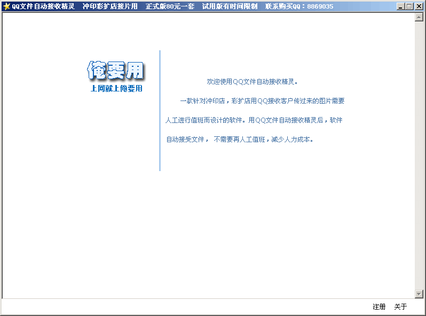Click the 注册 register button

(379, 307)
